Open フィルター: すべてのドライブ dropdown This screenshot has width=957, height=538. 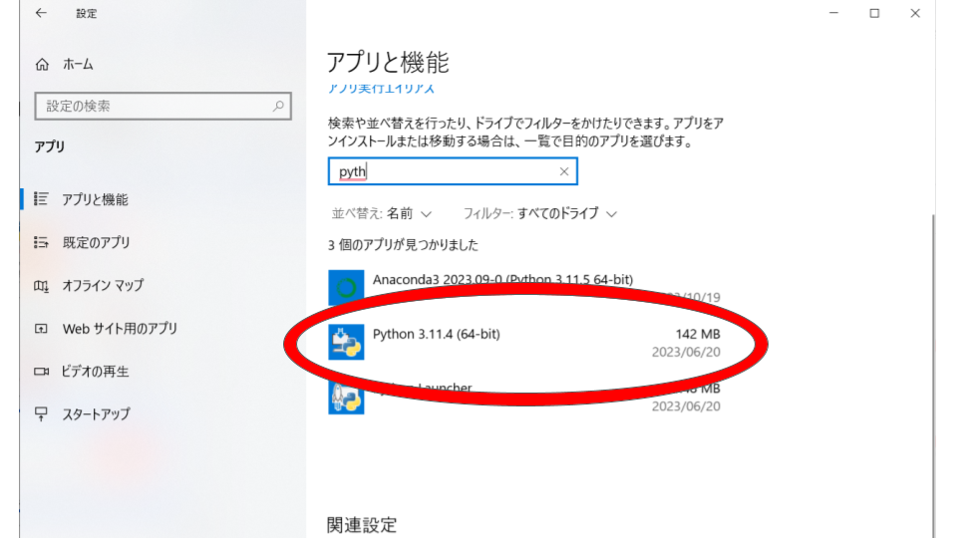tap(540, 213)
